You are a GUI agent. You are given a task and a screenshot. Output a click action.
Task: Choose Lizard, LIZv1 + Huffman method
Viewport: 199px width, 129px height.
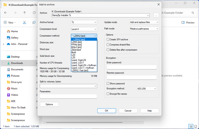[84, 68]
